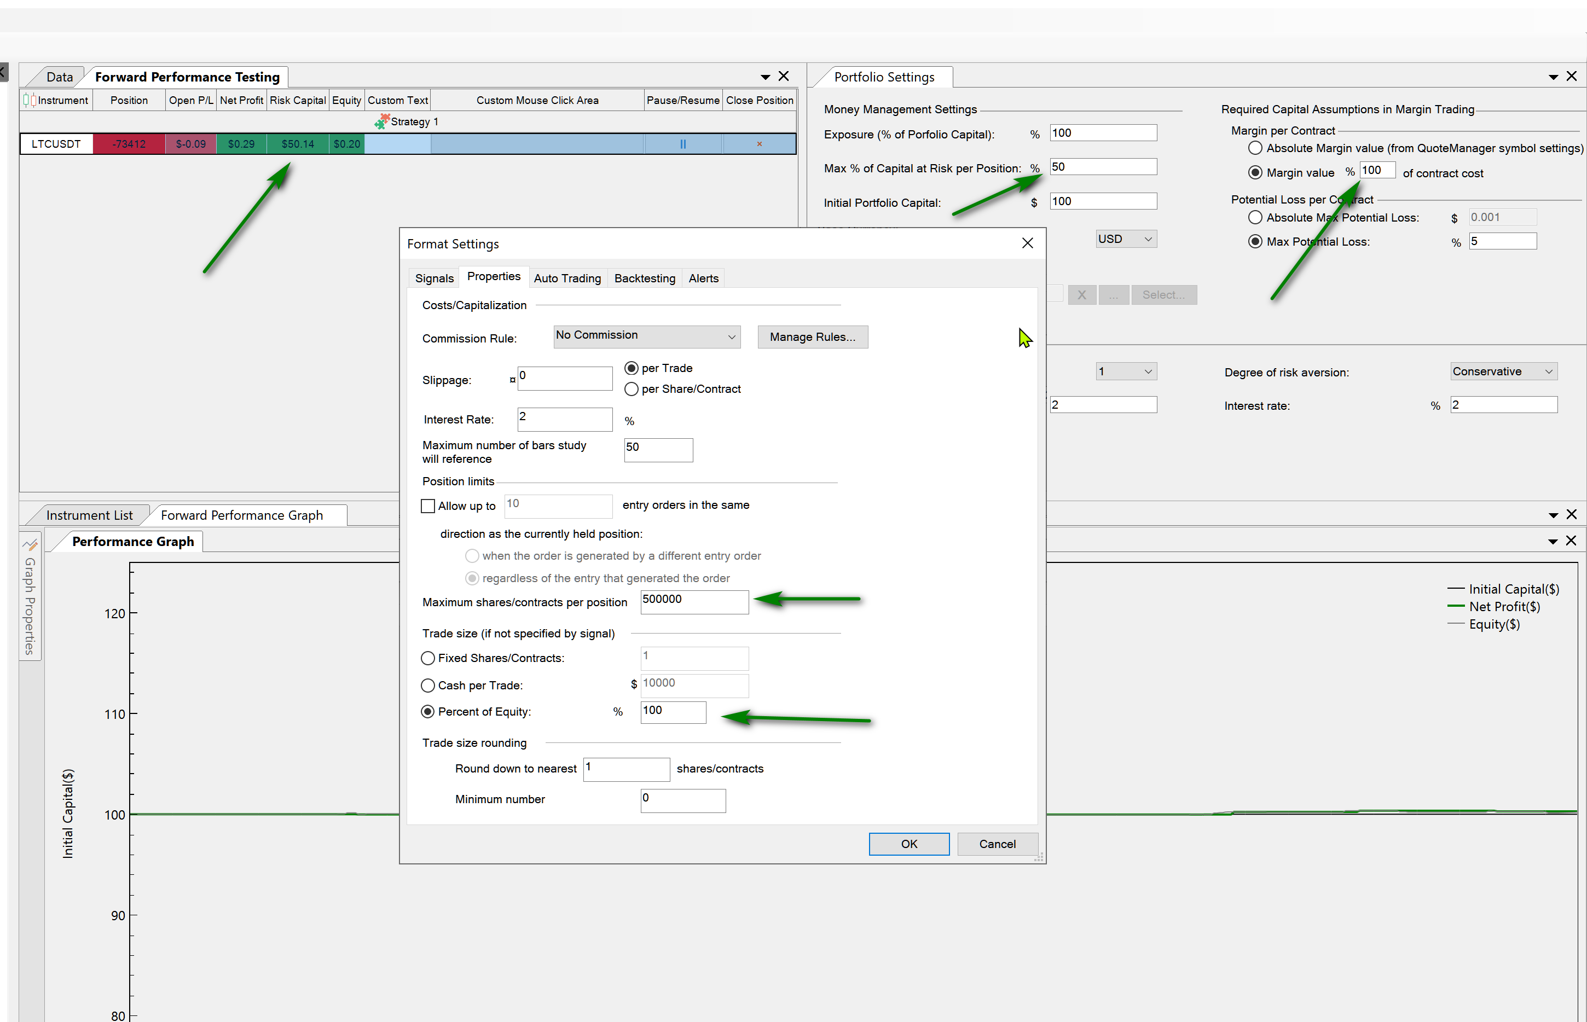Collapse the left sidebar arrow at window edge
This screenshot has height=1022, width=1587.
click(3, 72)
